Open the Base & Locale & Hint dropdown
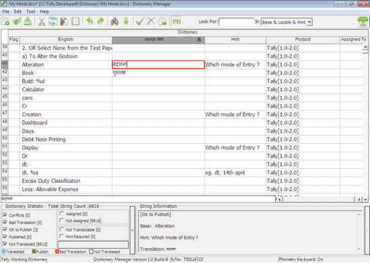 (309, 22)
